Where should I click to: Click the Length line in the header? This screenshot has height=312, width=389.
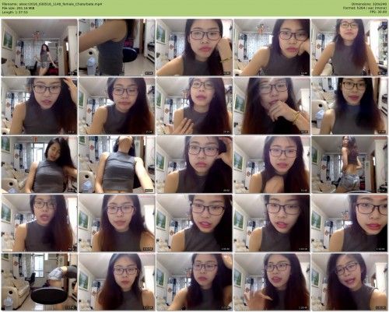(15, 12)
